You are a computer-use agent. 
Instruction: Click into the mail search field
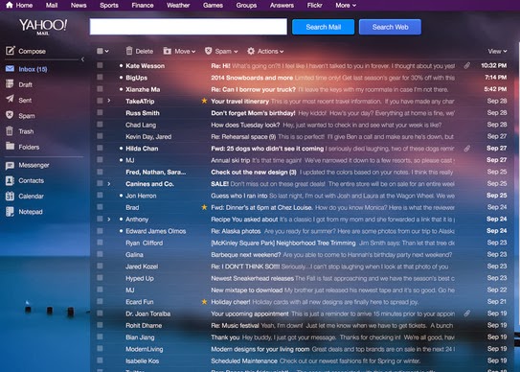tap(188, 27)
